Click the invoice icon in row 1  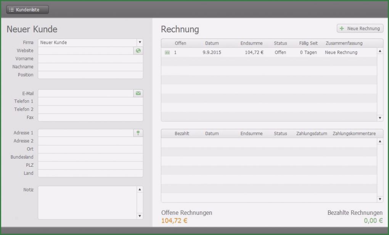tap(167, 53)
